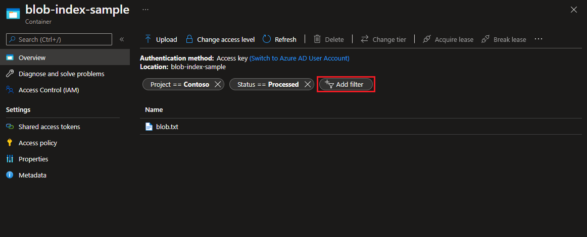587x237 pixels.
Task: Select Overview in sidebar
Action: pyautogui.click(x=65, y=57)
